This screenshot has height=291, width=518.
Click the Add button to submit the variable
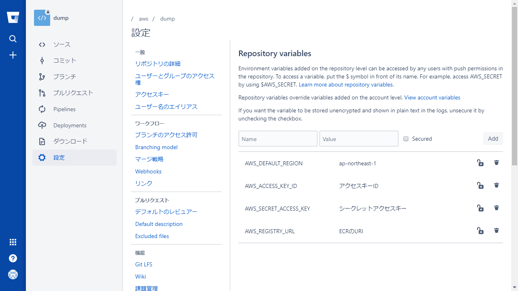[493, 138]
